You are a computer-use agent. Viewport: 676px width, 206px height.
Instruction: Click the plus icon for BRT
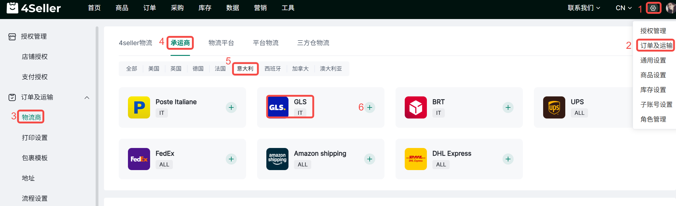click(x=508, y=107)
